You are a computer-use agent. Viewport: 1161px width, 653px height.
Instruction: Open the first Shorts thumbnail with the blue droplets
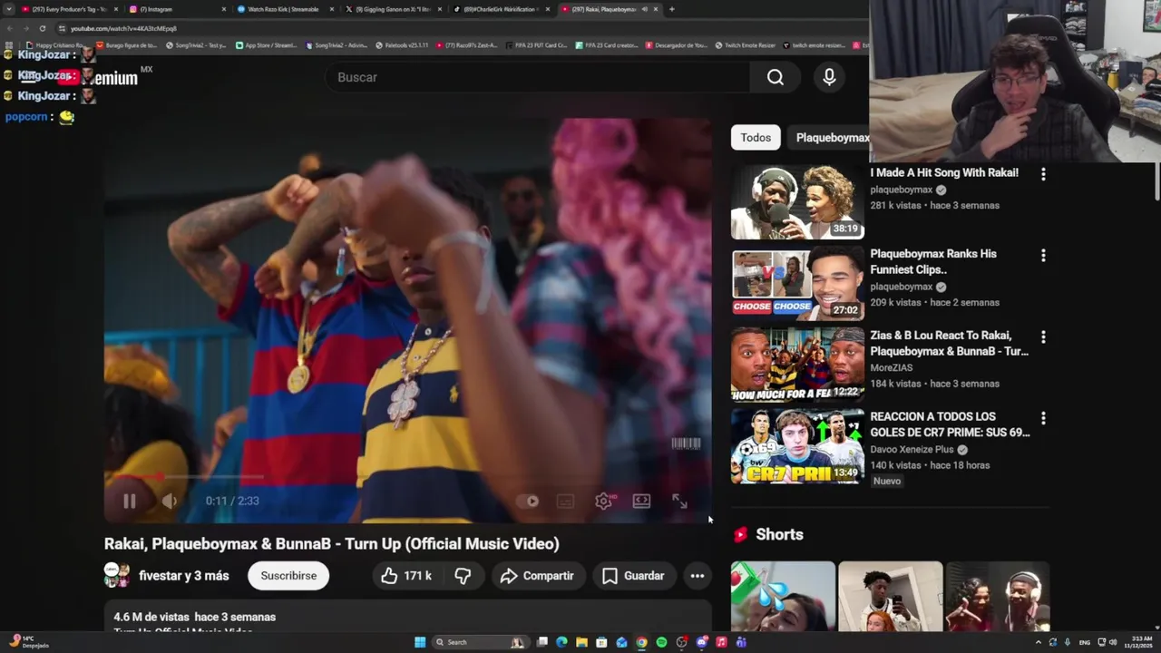click(x=783, y=596)
